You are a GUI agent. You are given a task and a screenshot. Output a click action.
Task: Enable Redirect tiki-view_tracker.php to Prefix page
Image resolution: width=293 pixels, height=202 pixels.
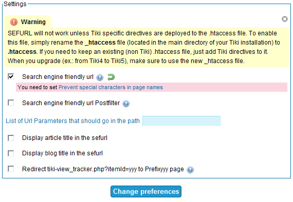click(11, 169)
